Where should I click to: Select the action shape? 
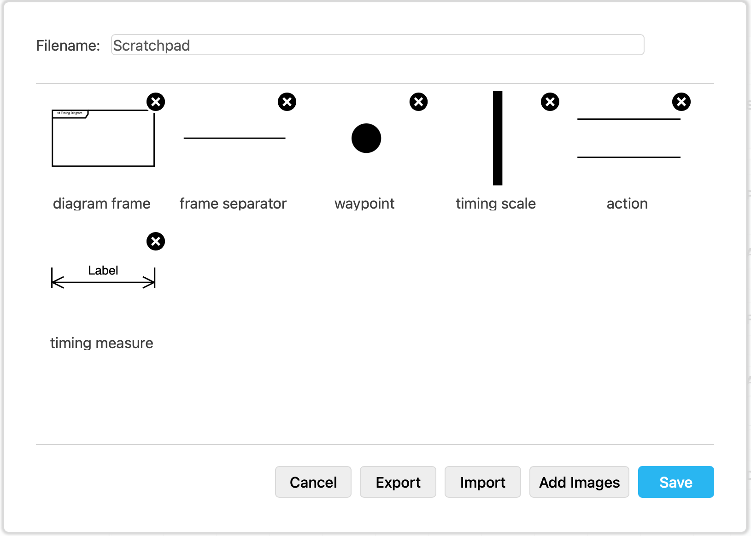[628, 138]
